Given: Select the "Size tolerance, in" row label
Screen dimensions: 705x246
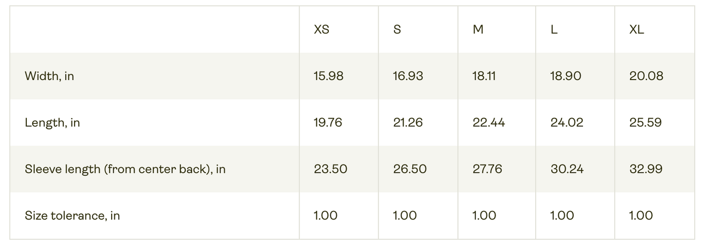Looking at the screenshot, I should [x=72, y=216].
